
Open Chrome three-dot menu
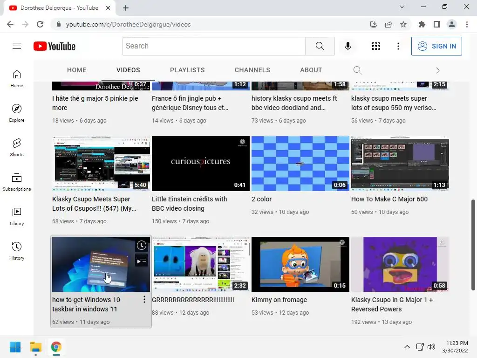pyautogui.click(x=467, y=24)
